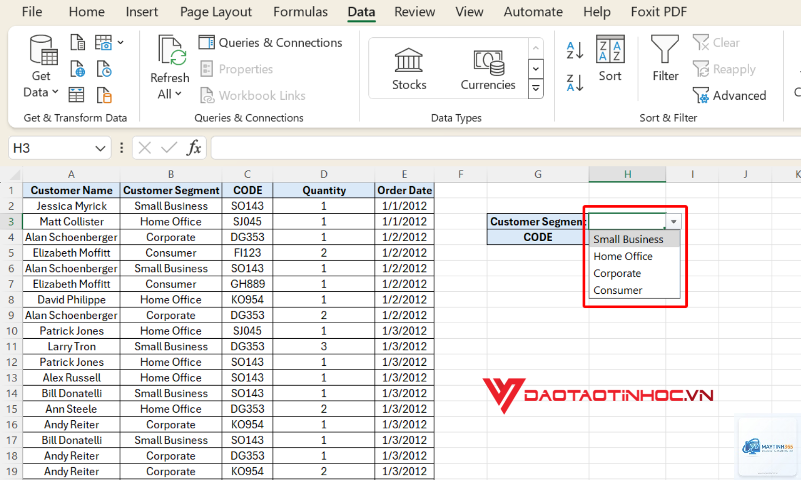The image size is (801, 480).
Task: Click CODE label cell in column G
Action: [538, 237]
